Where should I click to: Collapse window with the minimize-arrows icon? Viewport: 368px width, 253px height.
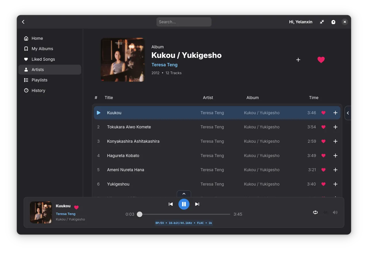[322, 22]
